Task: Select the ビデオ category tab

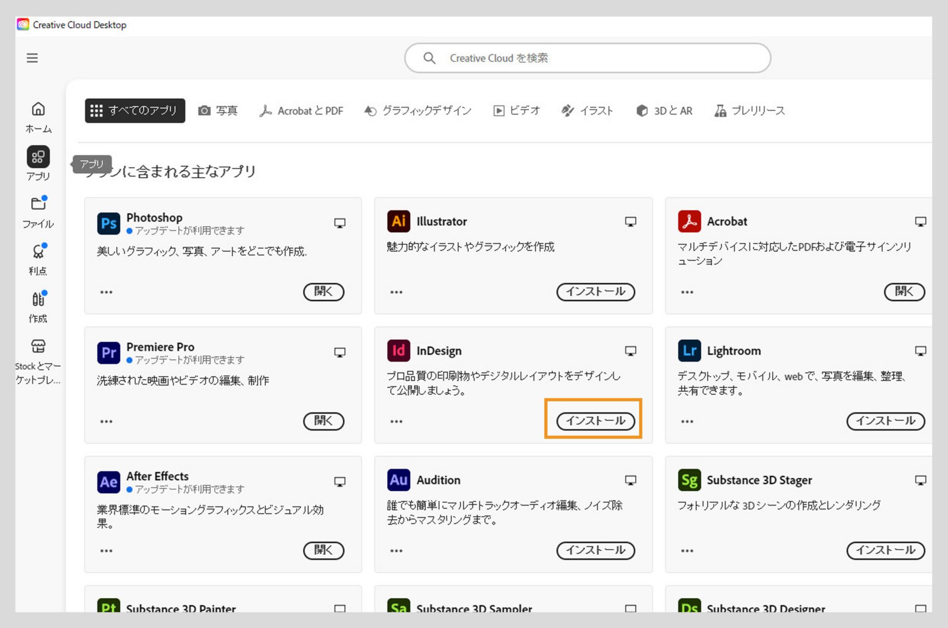Action: (x=516, y=111)
